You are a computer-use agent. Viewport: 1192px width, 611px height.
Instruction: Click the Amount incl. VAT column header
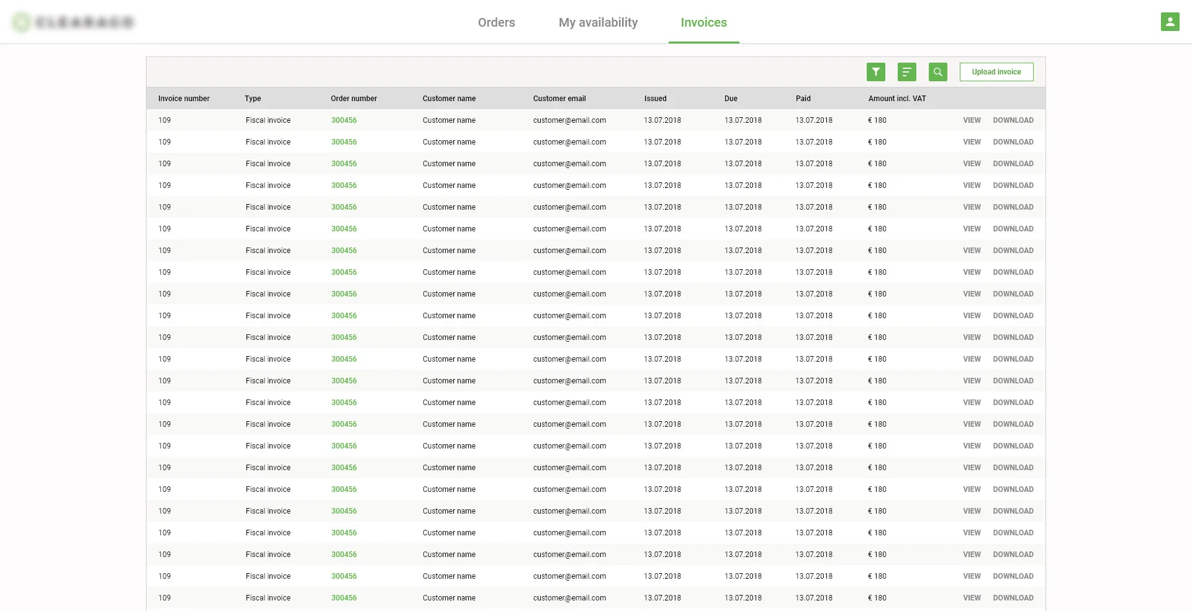pos(896,99)
